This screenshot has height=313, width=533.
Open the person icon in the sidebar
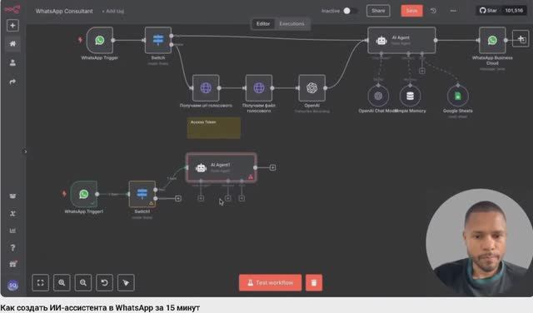(12, 62)
